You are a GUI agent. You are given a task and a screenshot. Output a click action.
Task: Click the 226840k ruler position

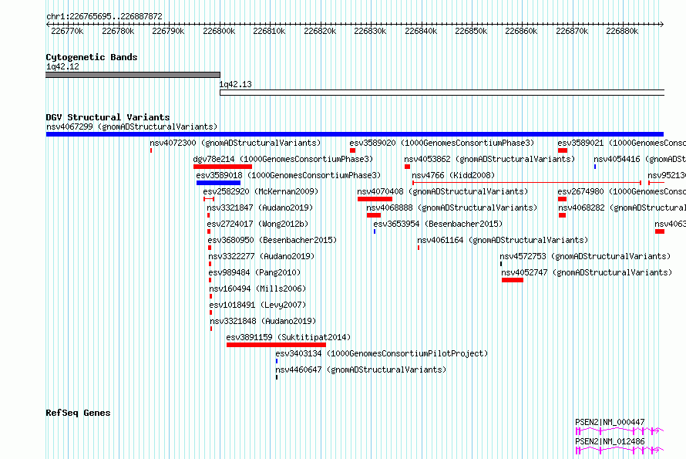[x=421, y=31]
